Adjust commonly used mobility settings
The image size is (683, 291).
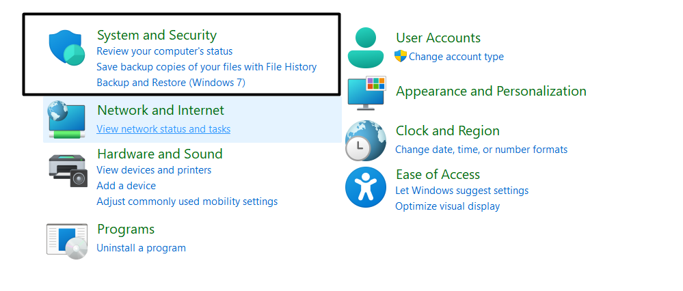pyautogui.click(x=187, y=202)
